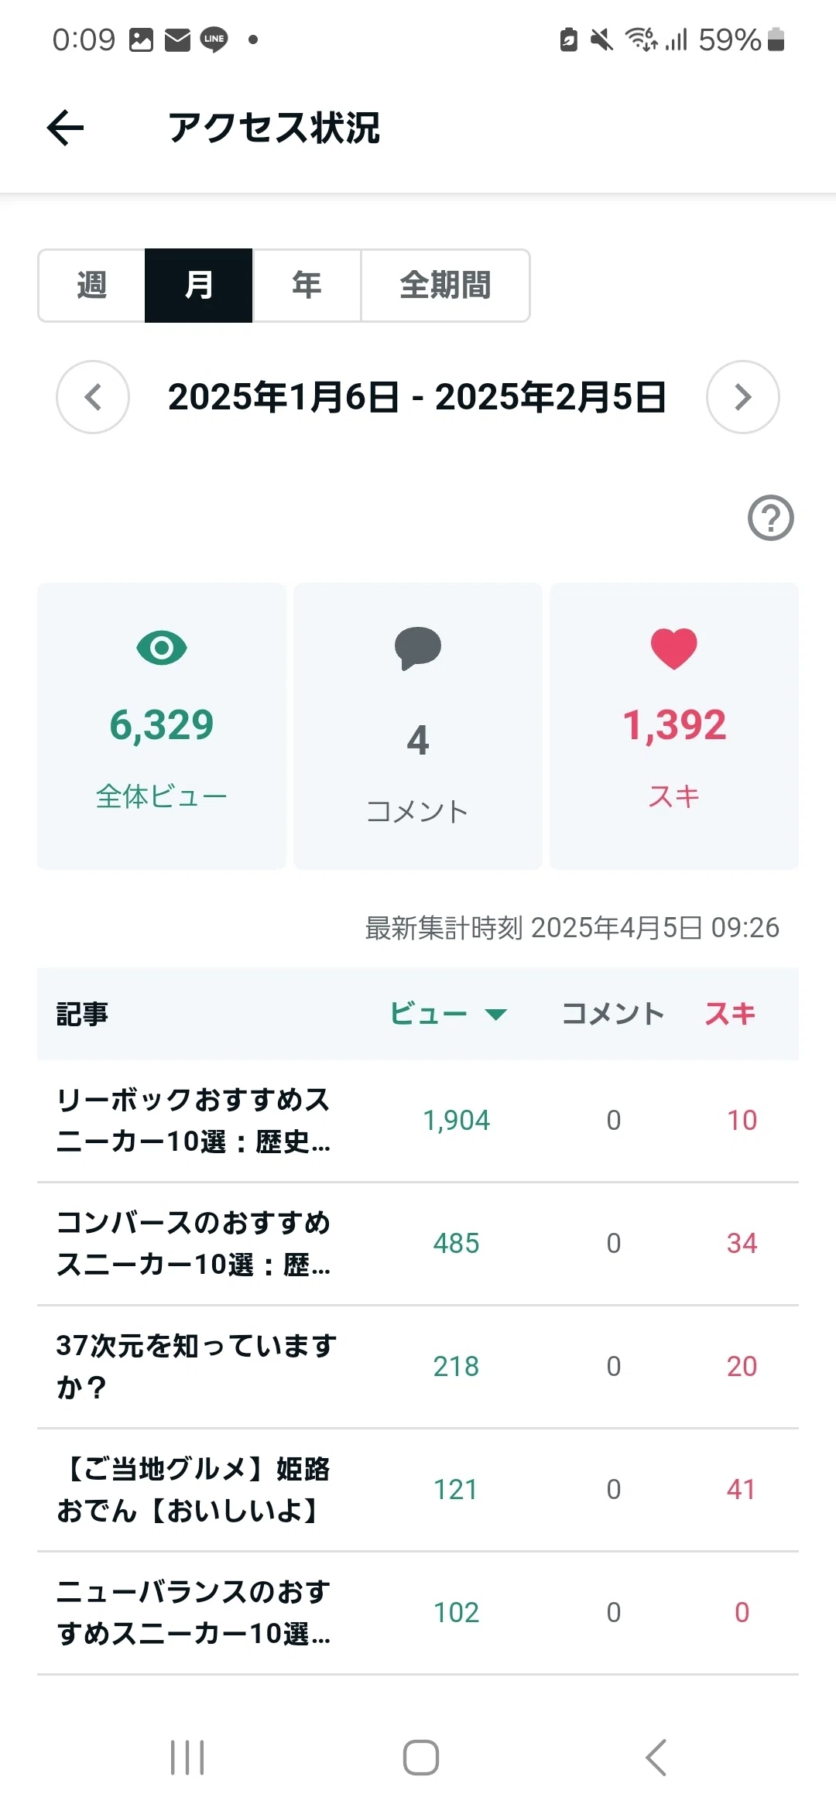The image size is (836, 1811).
Task: Tap the Android navigation back button
Action: pyautogui.click(x=656, y=1758)
